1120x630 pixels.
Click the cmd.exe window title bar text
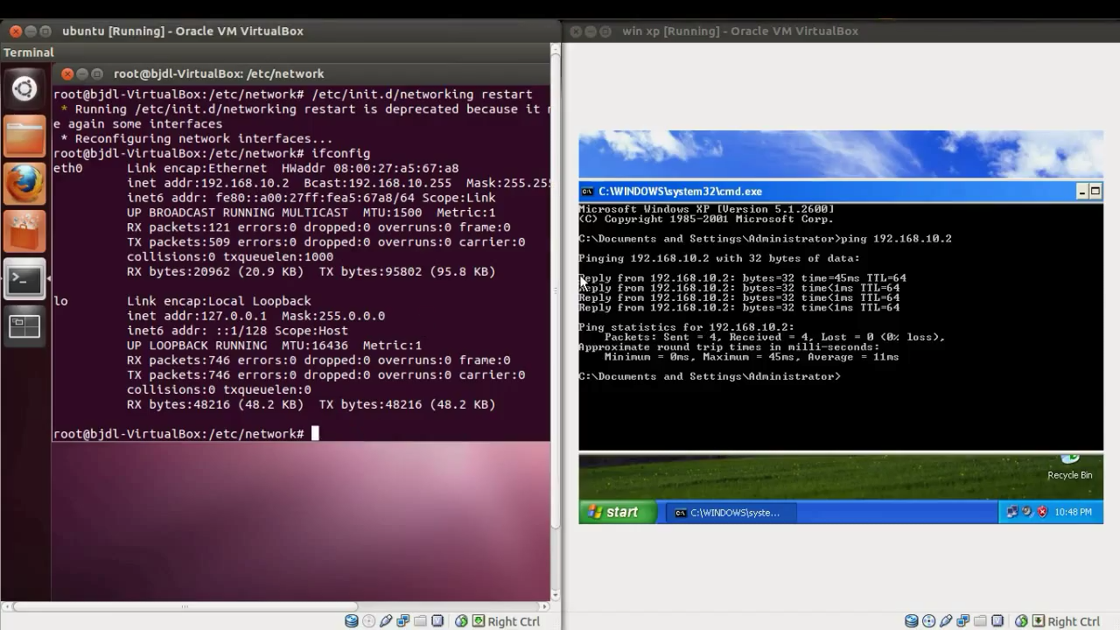(x=681, y=191)
